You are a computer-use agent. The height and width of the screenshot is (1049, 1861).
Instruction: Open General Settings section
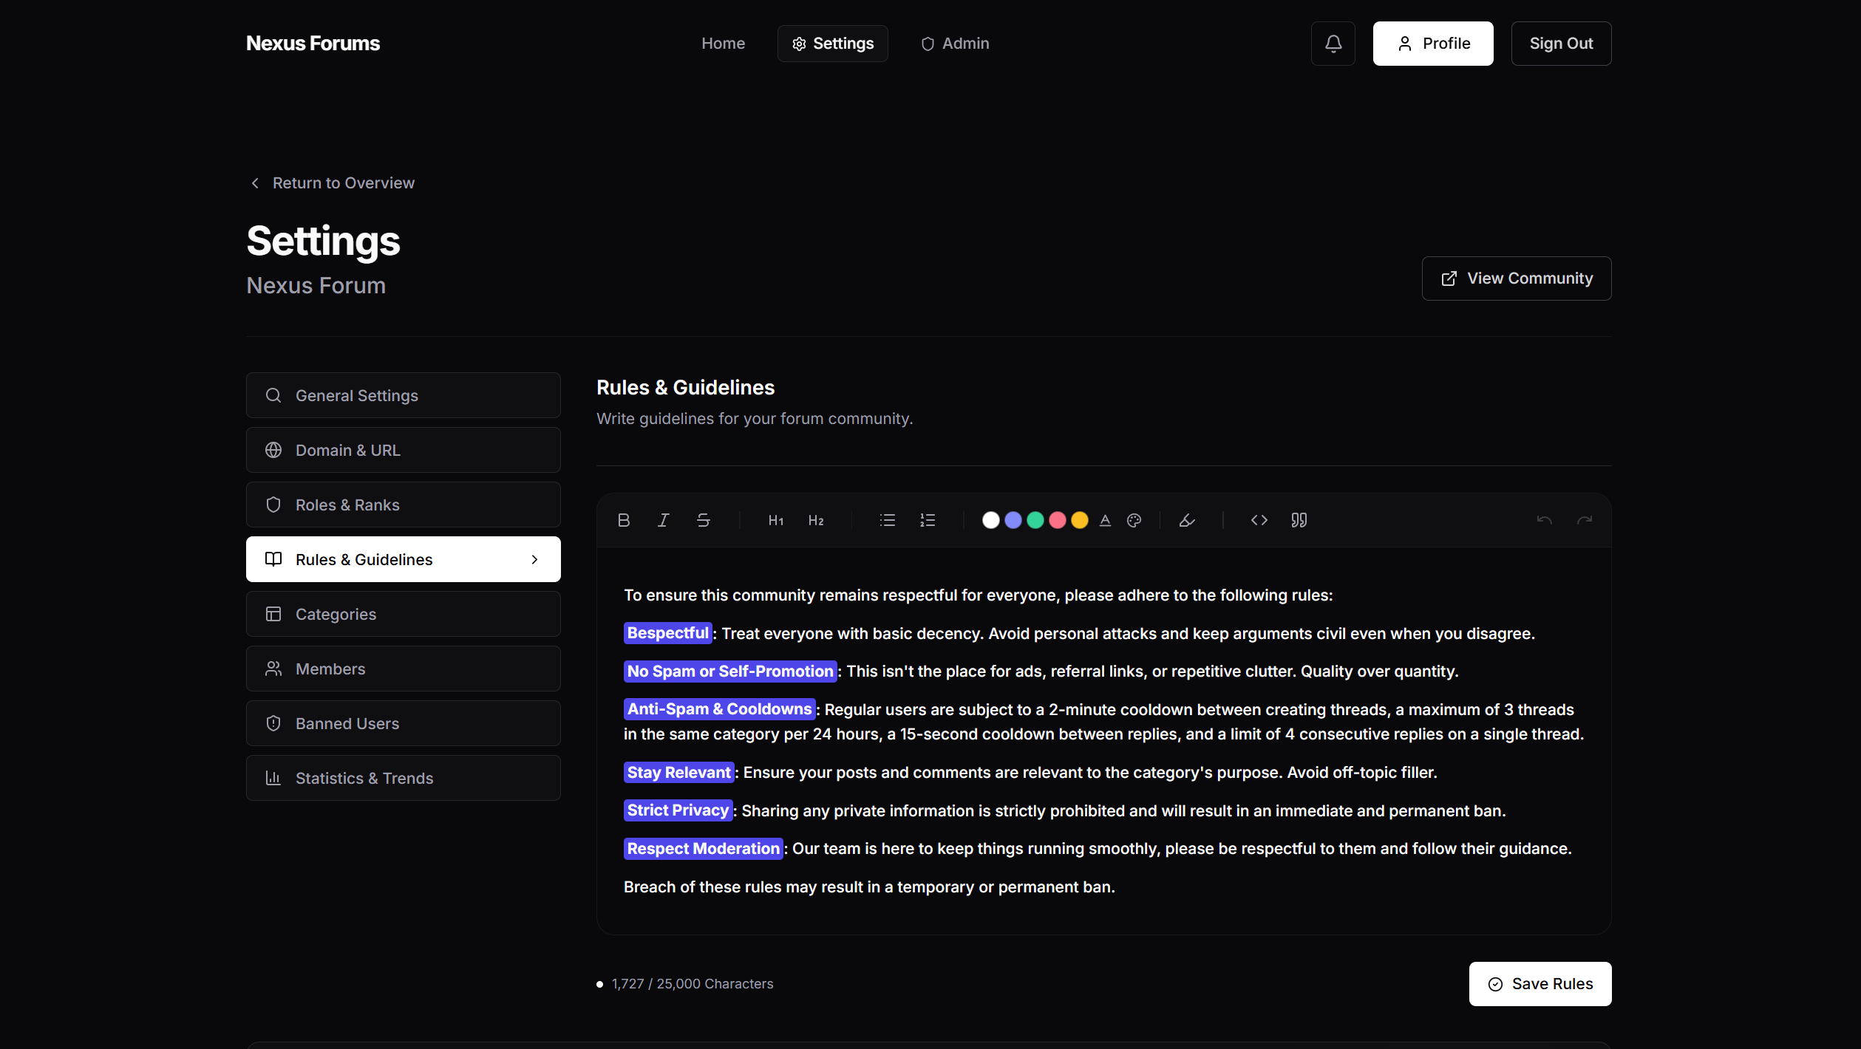point(404,395)
